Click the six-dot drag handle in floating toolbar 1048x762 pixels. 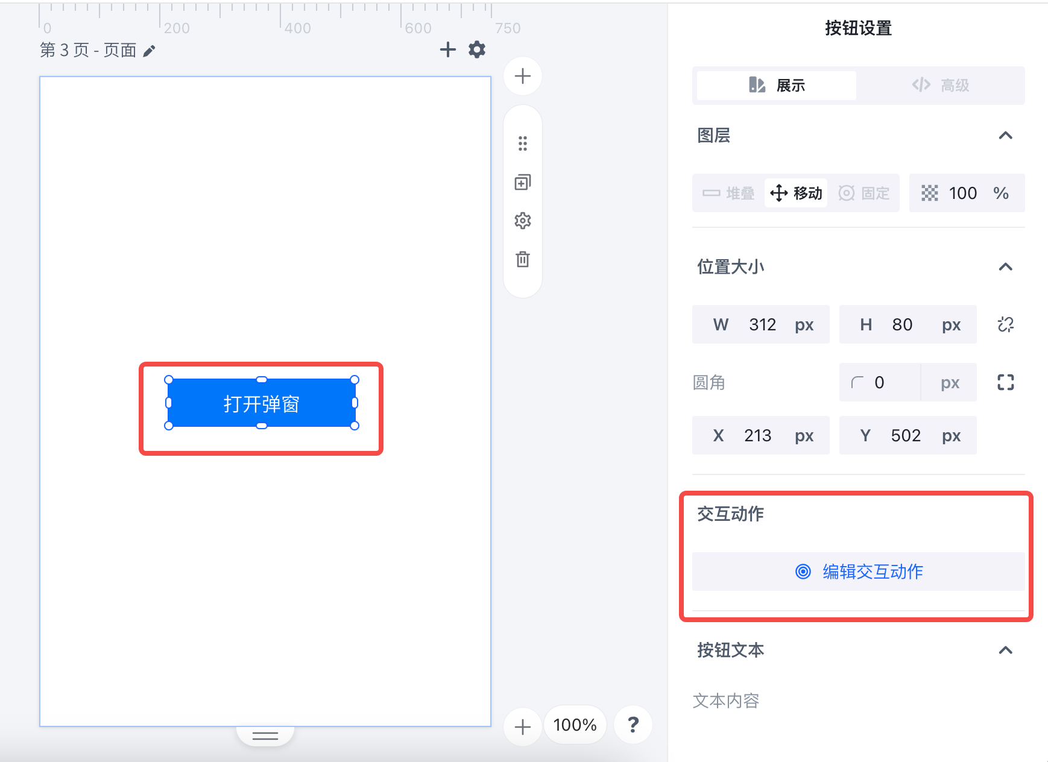[523, 143]
